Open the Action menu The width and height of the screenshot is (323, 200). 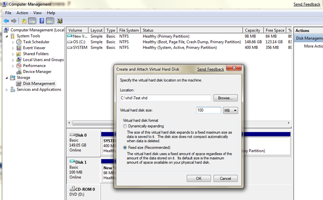click(x=22, y=13)
